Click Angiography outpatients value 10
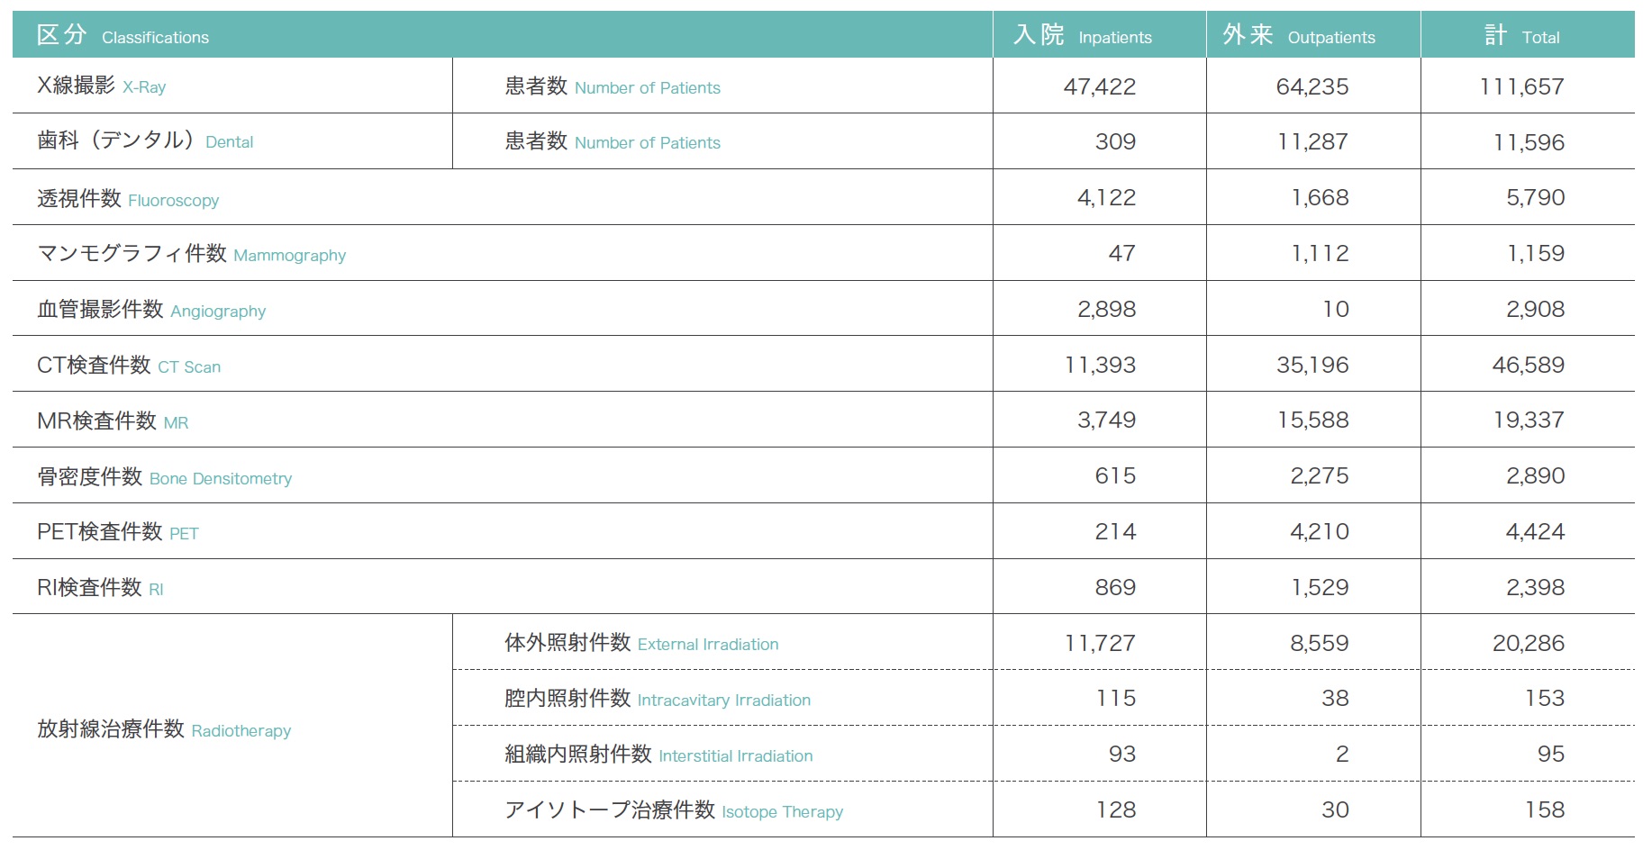 1336,310
